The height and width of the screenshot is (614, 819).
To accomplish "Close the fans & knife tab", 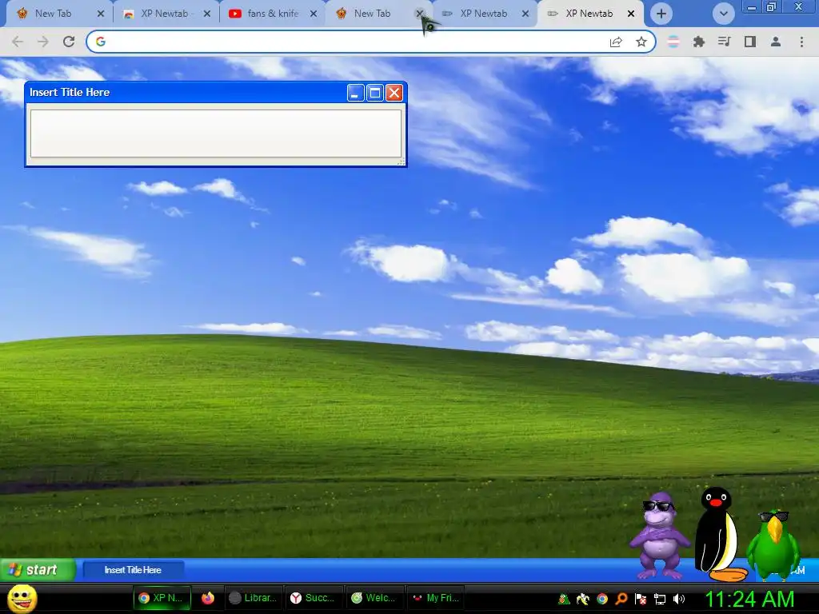I will point(314,14).
